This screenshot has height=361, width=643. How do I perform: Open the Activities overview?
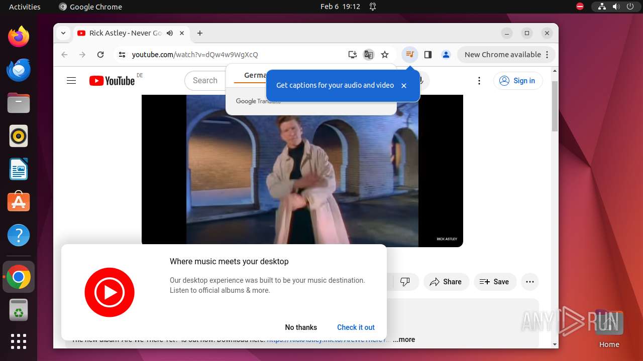click(x=25, y=7)
